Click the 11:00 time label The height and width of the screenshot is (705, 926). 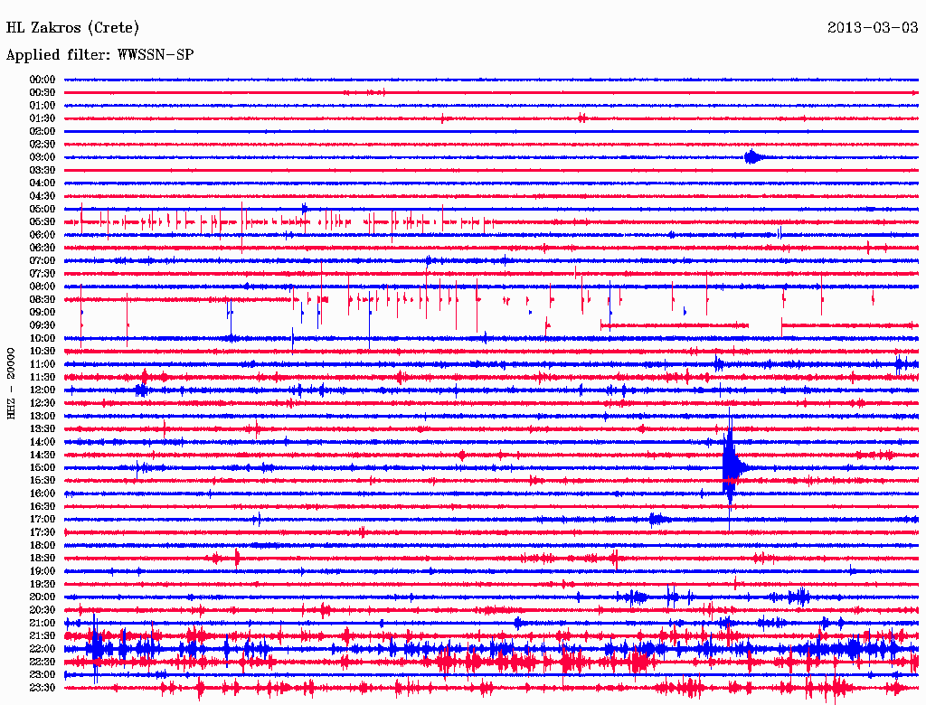point(43,364)
